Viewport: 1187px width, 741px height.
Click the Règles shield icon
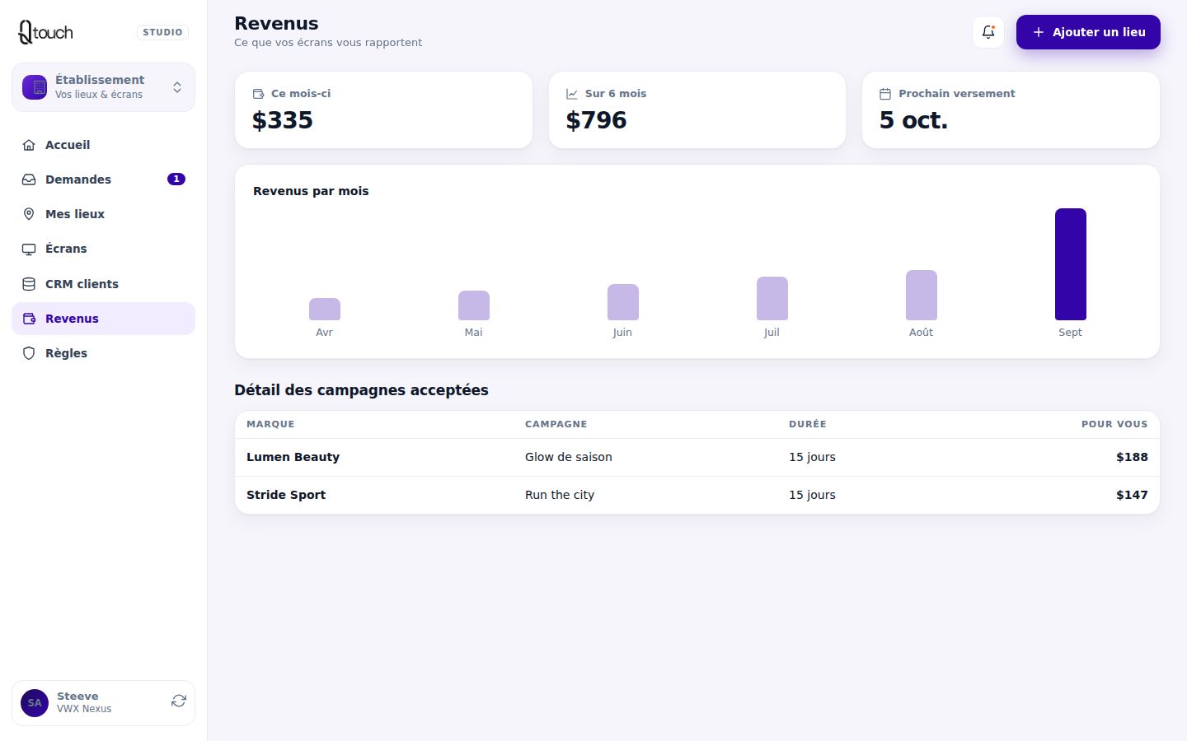click(29, 353)
